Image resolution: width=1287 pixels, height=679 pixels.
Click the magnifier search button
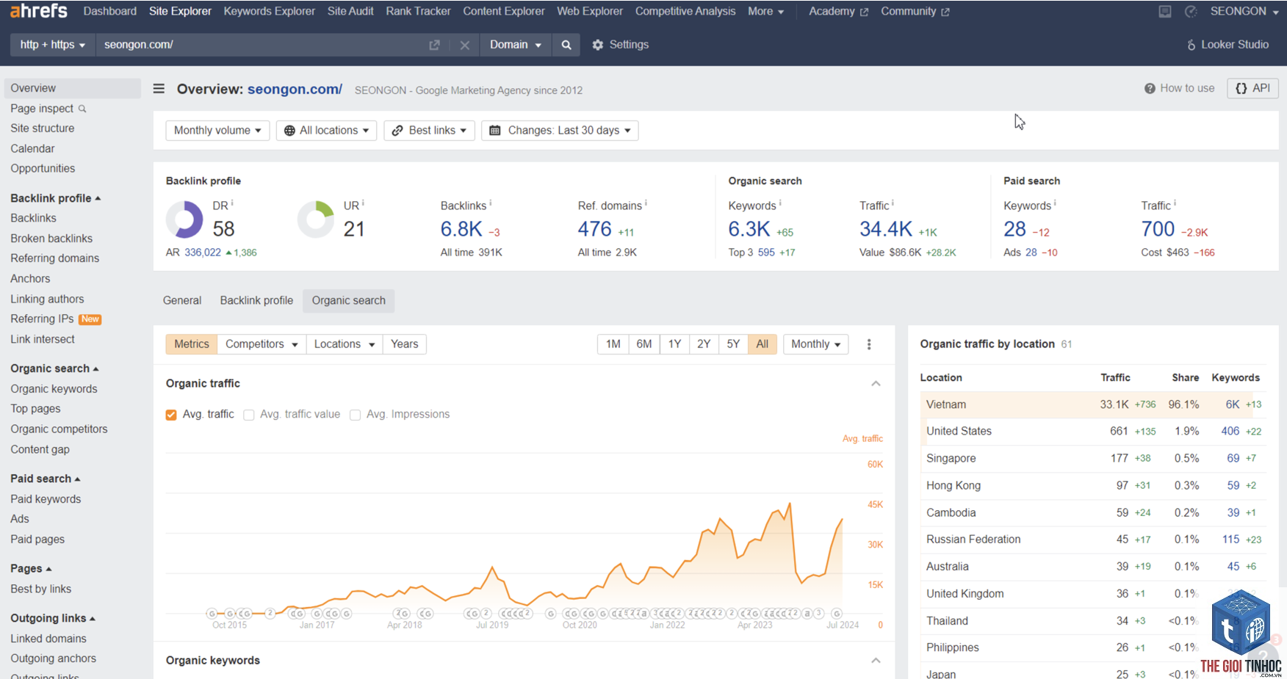point(566,45)
